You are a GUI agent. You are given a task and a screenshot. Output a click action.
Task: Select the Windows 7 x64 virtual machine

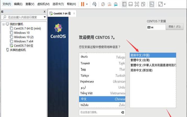coord(24,41)
